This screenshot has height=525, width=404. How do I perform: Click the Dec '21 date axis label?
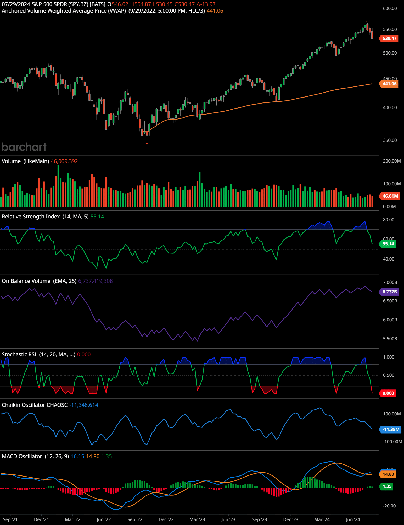point(41,519)
